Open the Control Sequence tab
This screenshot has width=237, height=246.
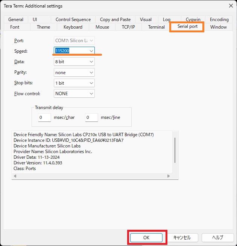[x=73, y=20]
